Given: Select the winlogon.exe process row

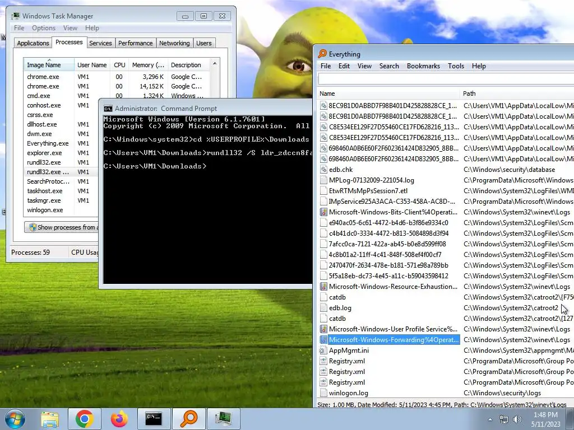Looking at the screenshot, I should (61, 210).
